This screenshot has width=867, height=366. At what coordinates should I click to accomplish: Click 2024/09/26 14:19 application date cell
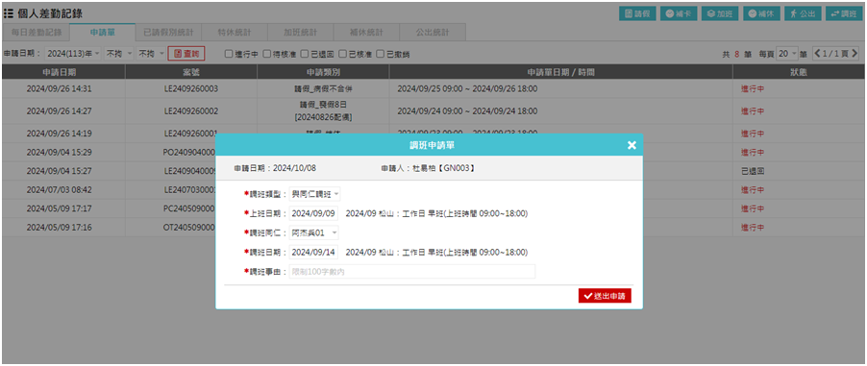pos(60,134)
